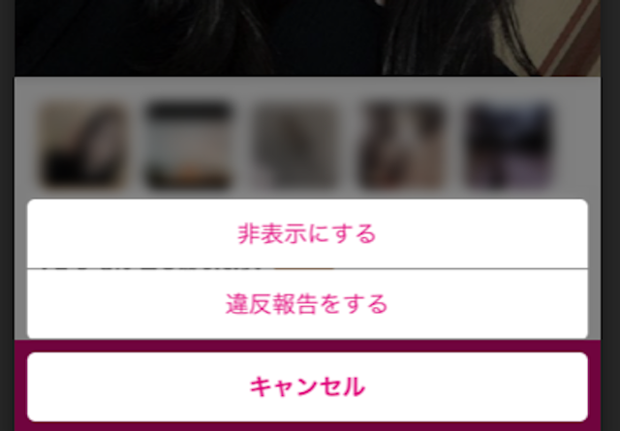Screen dimensions: 620x431
Task: Select the gray round-shaped middle thumbnail
Action: point(295,144)
